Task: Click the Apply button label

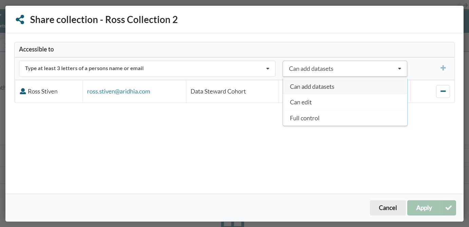Action: pyautogui.click(x=424, y=208)
